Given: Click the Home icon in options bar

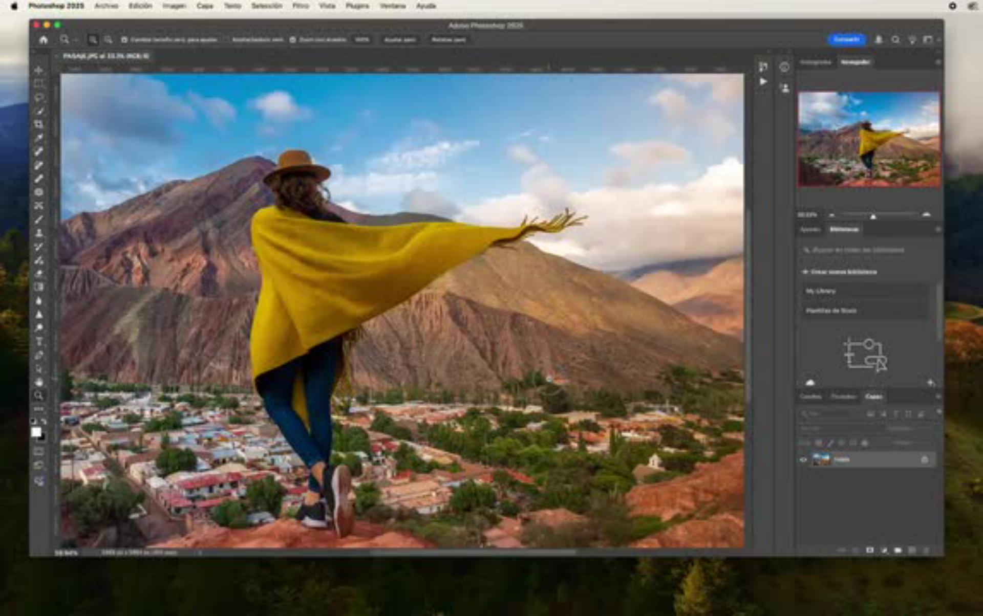Looking at the screenshot, I should tap(44, 39).
